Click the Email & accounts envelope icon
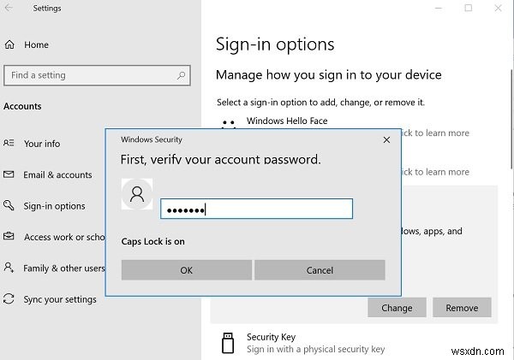Screen dimensions: 514x360 pyautogui.click(x=9, y=174)
